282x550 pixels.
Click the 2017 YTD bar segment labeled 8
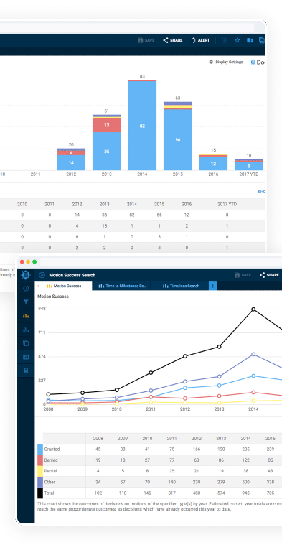(249, 166)
